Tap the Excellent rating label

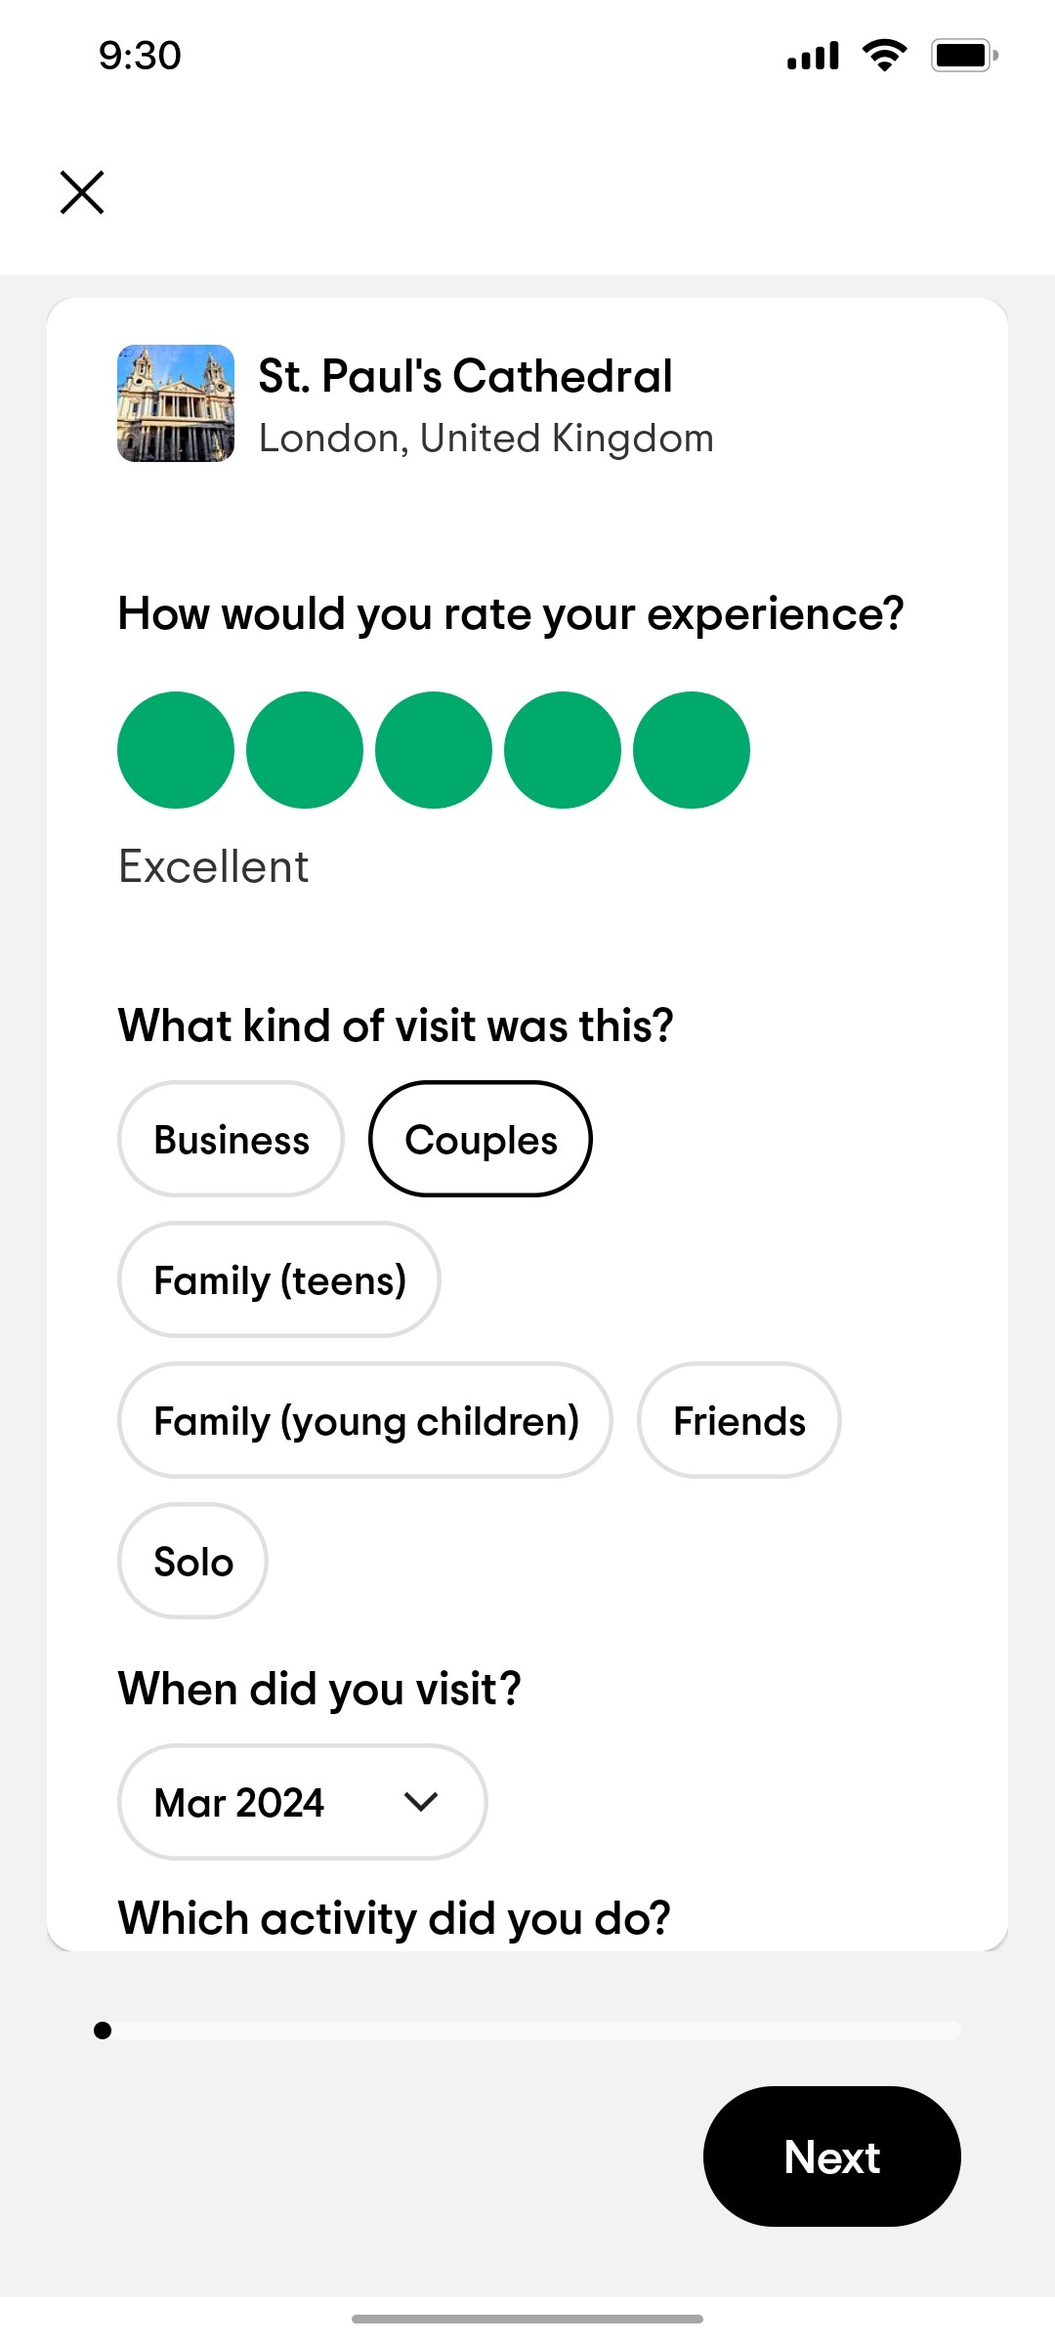212,864
